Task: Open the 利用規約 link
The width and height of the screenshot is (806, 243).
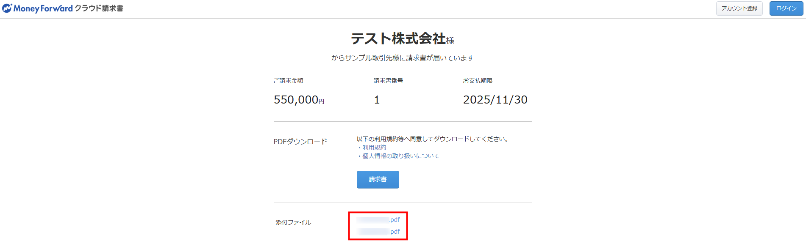Action: point(374,147)
